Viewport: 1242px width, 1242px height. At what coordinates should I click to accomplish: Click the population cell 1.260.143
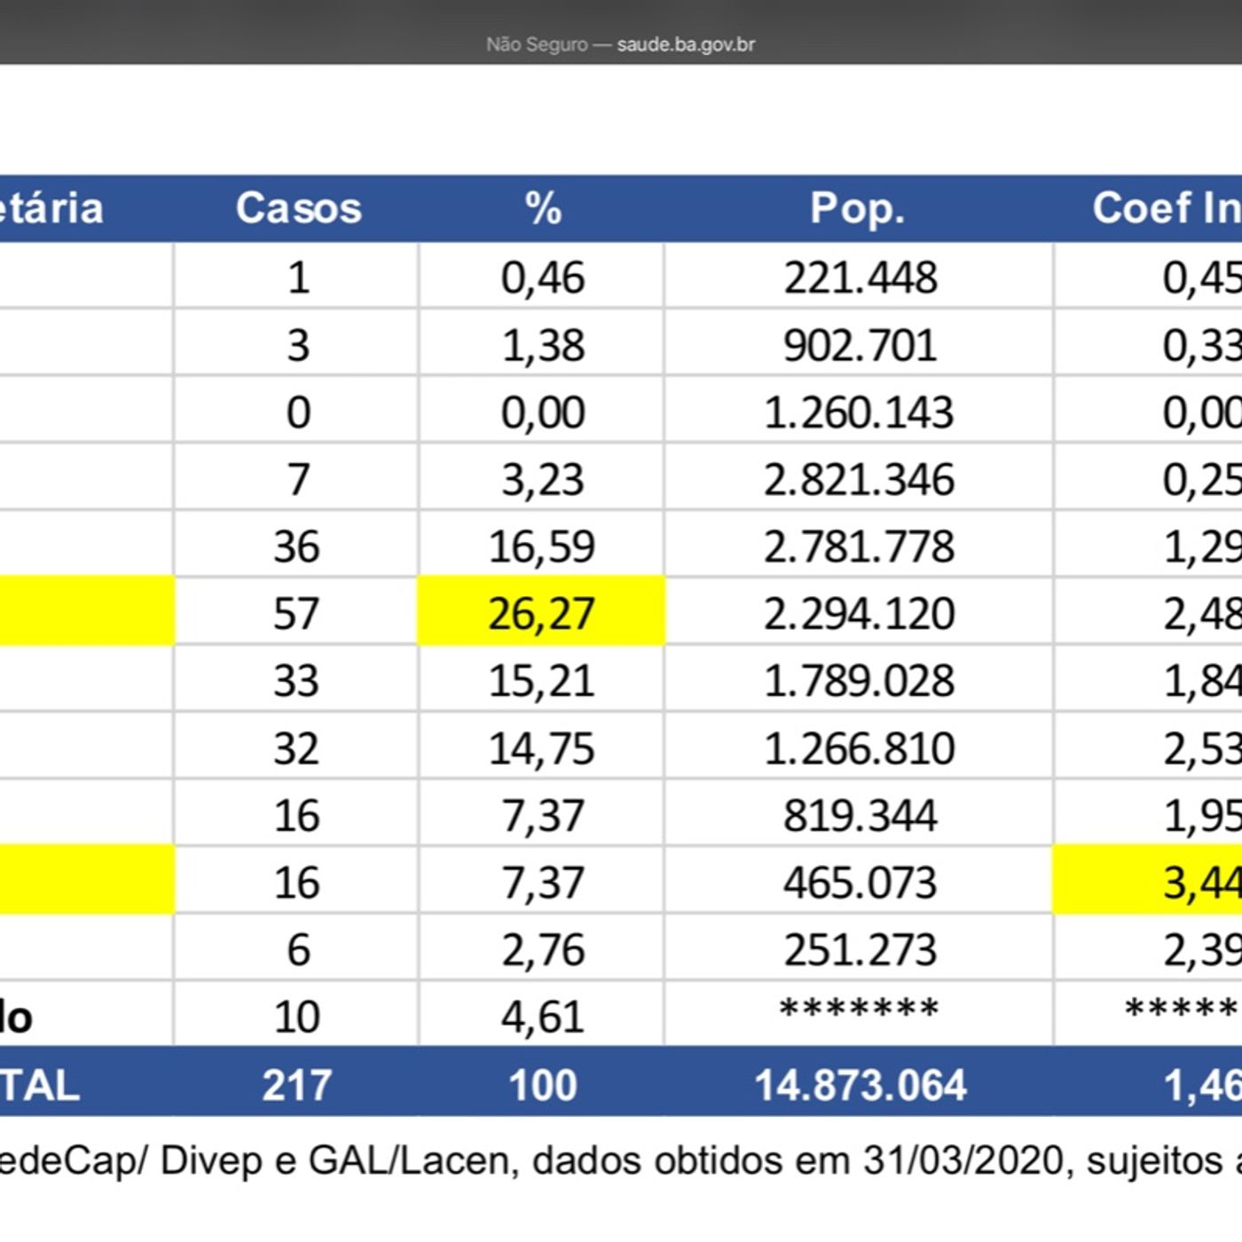point(859,413)
